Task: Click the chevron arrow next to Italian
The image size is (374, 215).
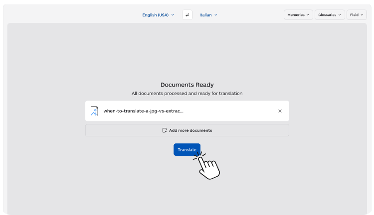Action: pyautogui.click(x=215, y=15)
